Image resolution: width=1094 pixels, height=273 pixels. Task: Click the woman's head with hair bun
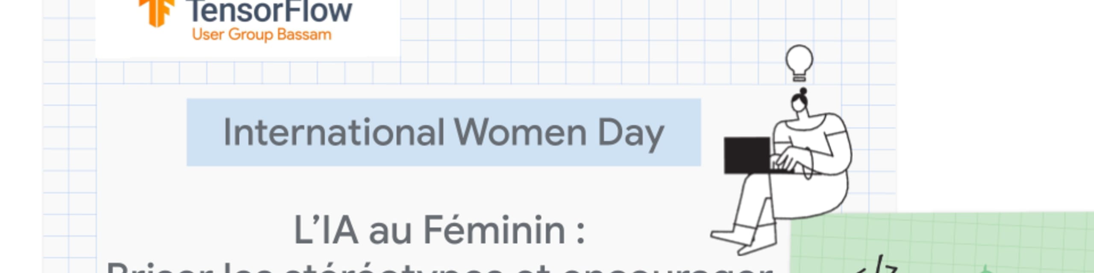(800, 102)
